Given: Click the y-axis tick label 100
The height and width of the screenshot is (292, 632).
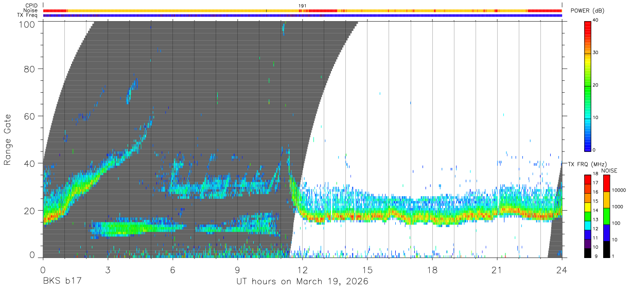Looking at the screenshot, I should 27,24.
